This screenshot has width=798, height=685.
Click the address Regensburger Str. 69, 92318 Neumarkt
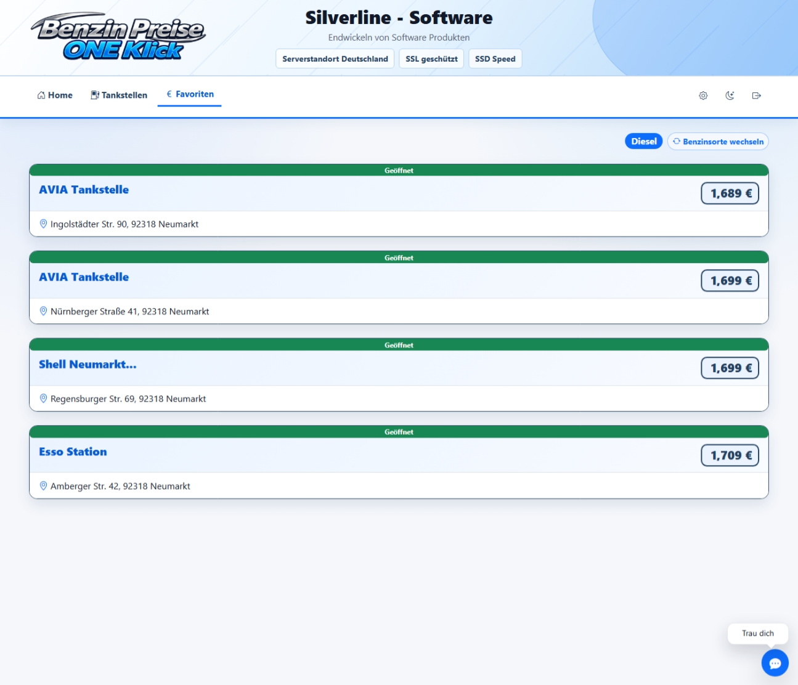click(x=128, y=399)
